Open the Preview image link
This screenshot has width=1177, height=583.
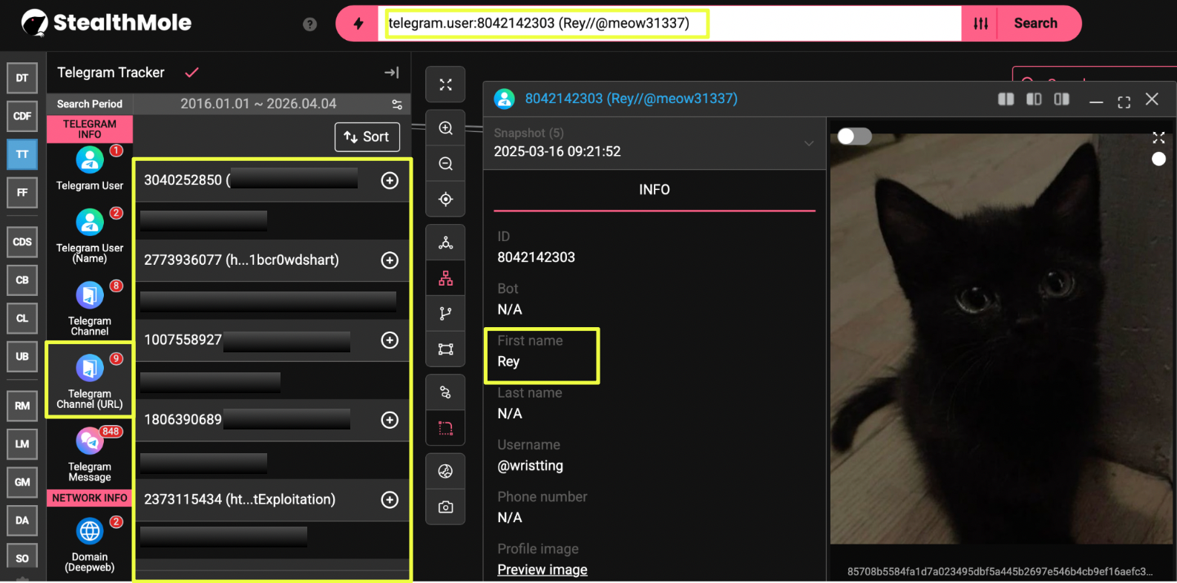point(542,570)
